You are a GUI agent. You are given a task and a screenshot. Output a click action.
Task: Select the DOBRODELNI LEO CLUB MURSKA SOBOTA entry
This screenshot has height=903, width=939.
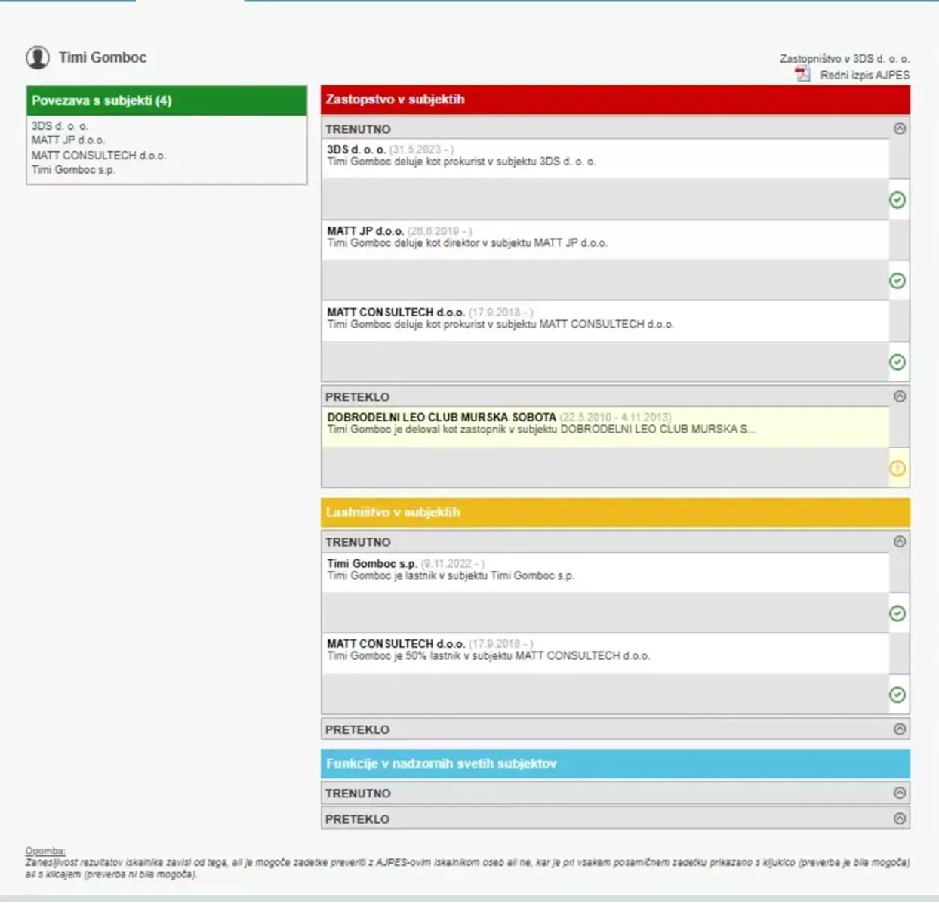point(442,418)
